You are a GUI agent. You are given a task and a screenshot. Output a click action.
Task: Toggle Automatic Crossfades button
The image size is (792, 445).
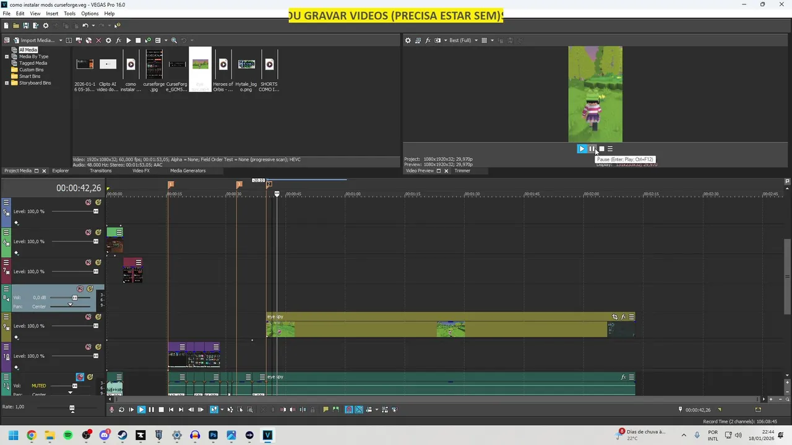[359, 409]
